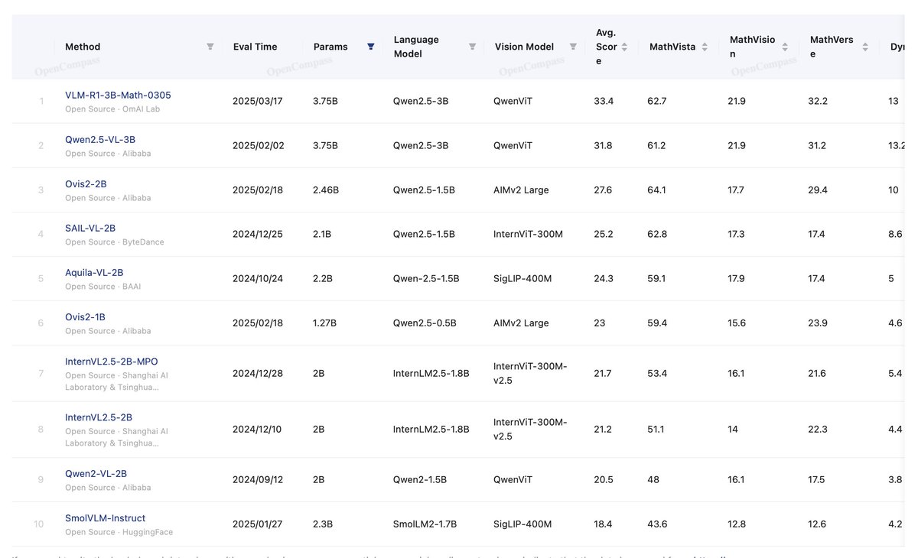
Task: Sort by MathVerse column arrows
Action: [x=865, y=47]
